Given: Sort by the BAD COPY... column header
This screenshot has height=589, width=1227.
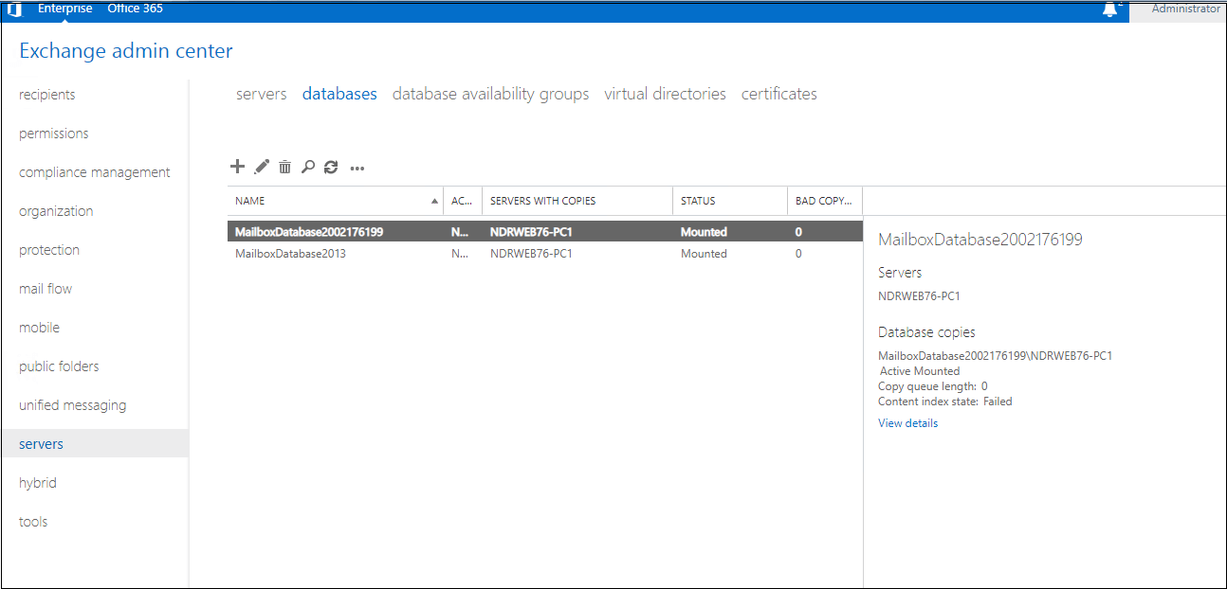Looking at the screenshot, I should tap(823, 201).
